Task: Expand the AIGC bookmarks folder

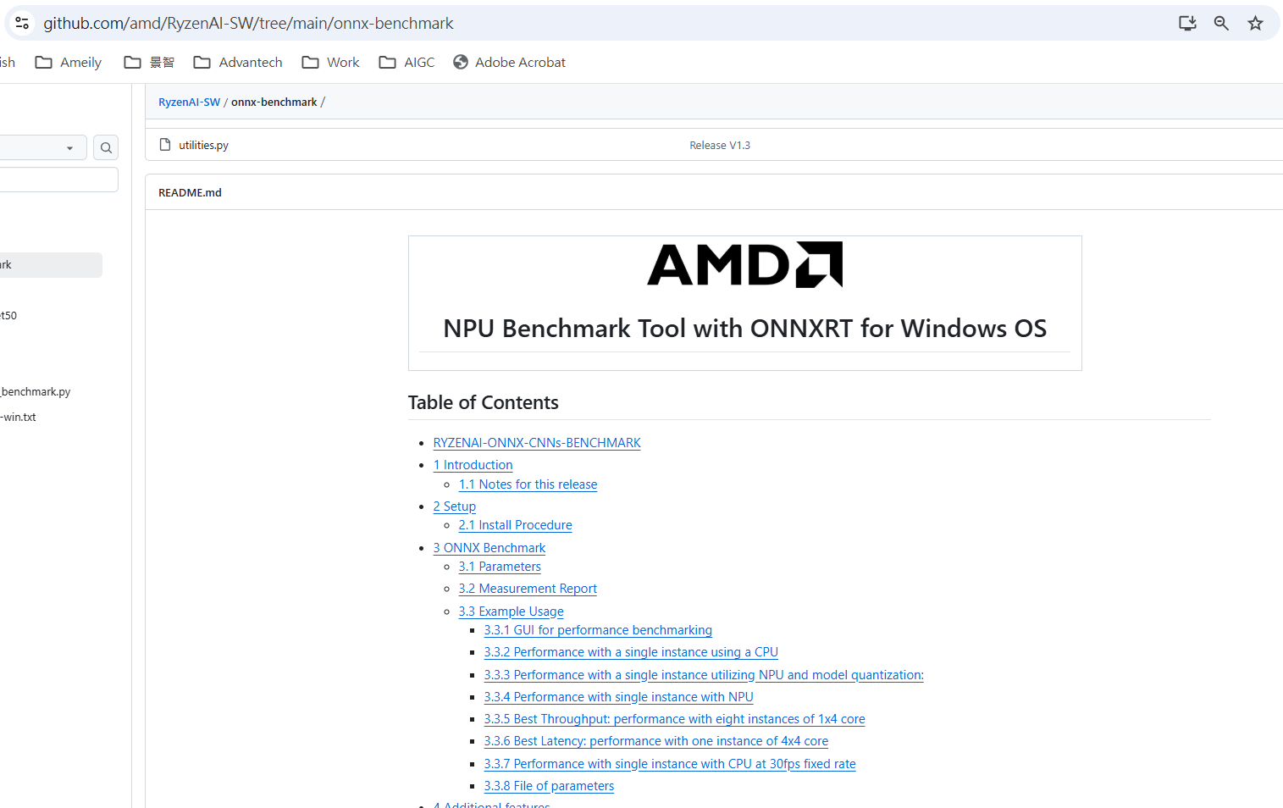Action: point(406,62)
